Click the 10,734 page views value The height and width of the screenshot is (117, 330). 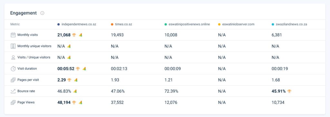(278, 103)
